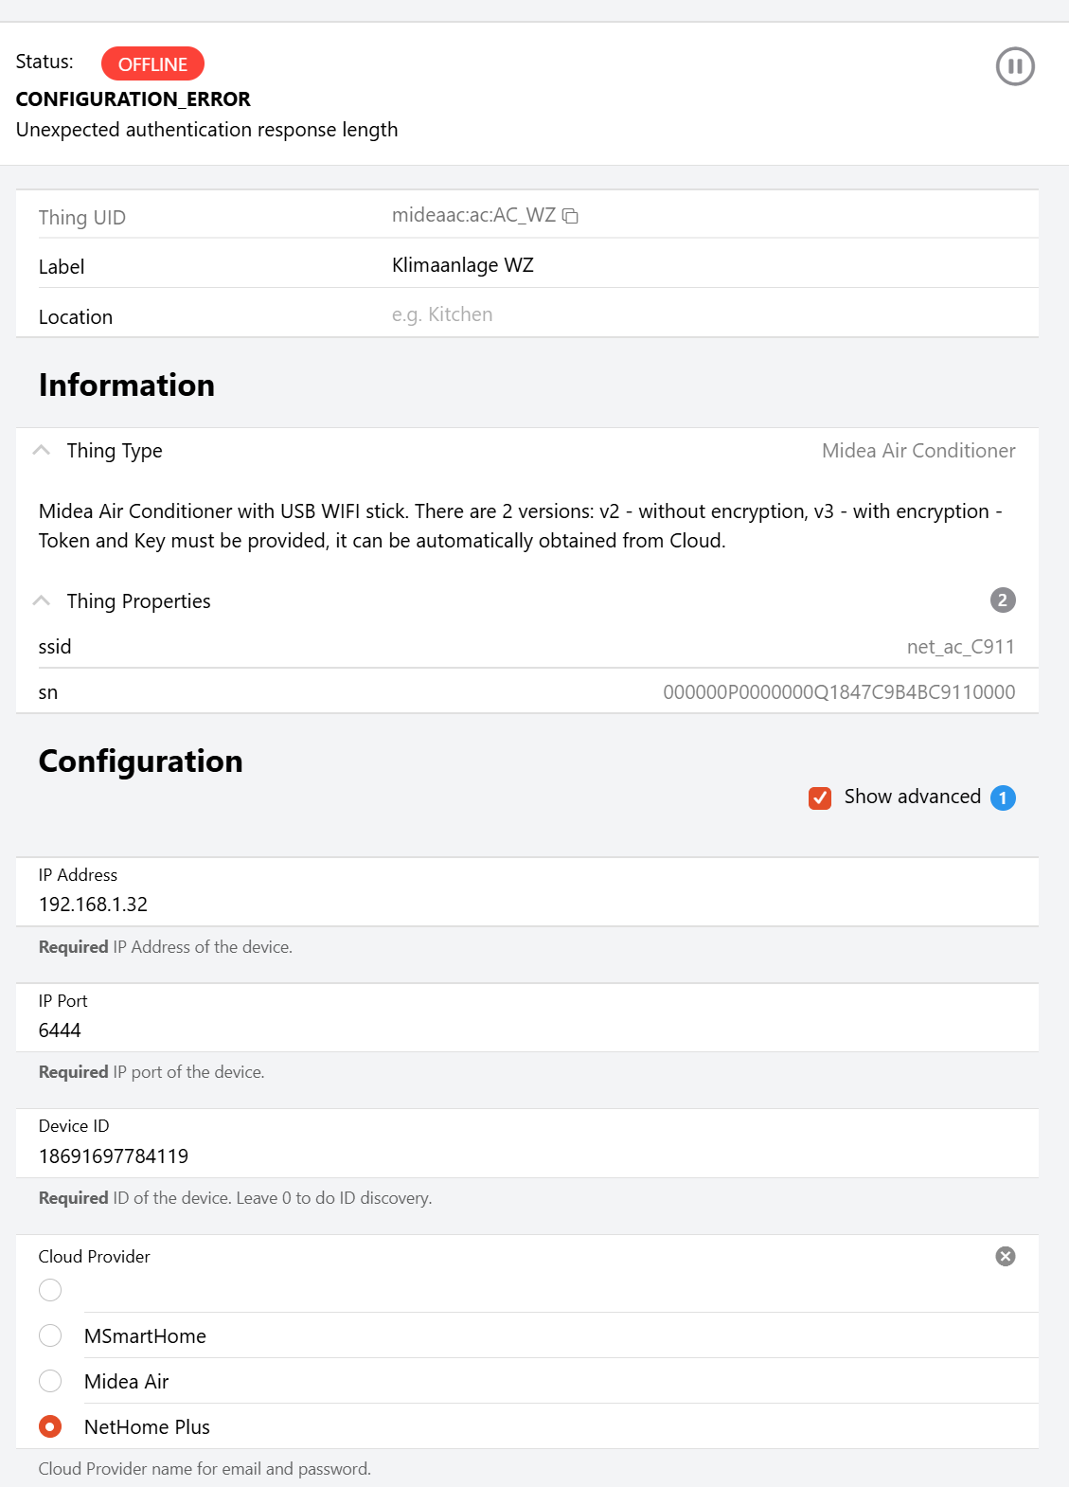Image resolution: width=1069 pixels, height=1487 pixels.
Task: Pause the thing with the pause icon
Action: [x=1015, y=66]
